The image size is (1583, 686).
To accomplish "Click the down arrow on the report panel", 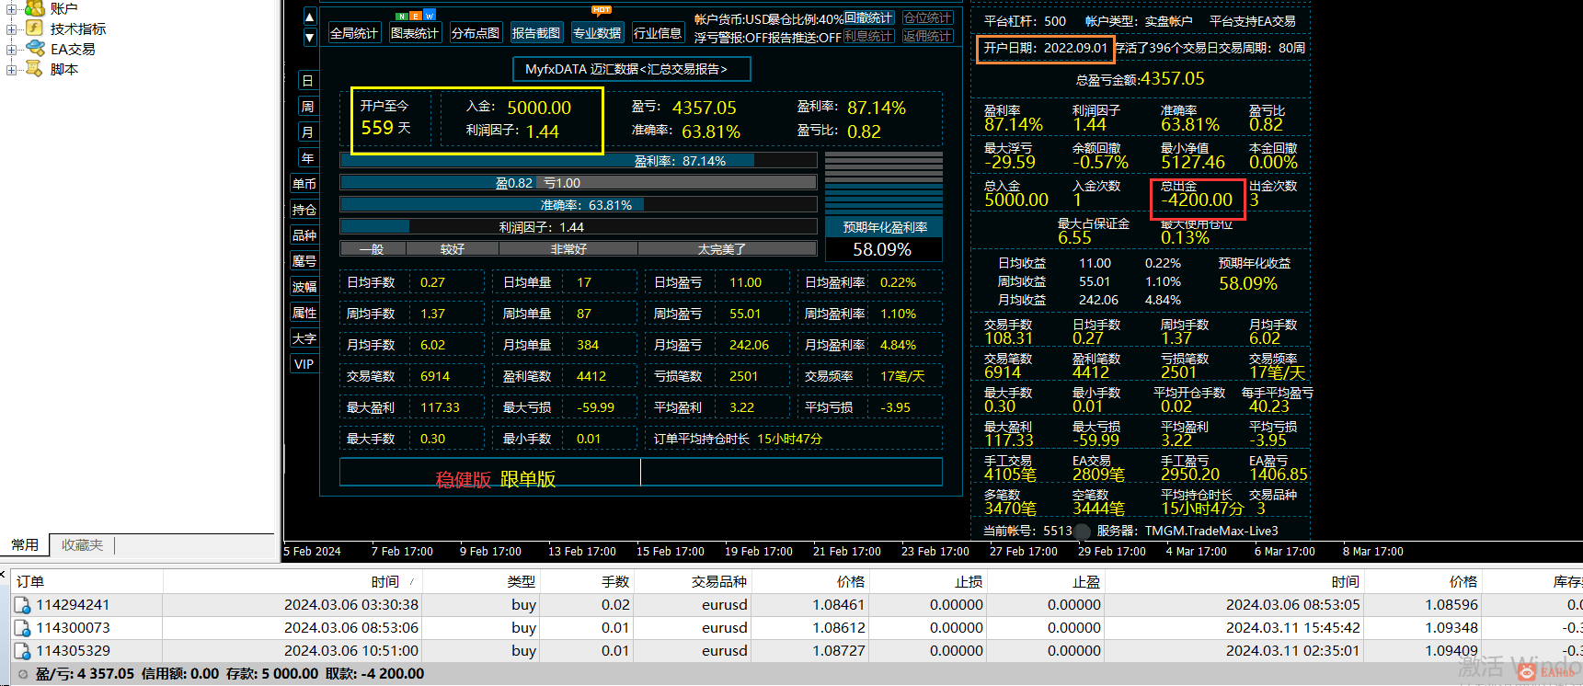I will 310,38.
